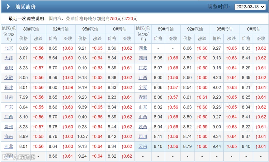Select 海南 92# price 9.76
Screen dimensions: 269x162
pyautogui.click(x=53, y=137)
